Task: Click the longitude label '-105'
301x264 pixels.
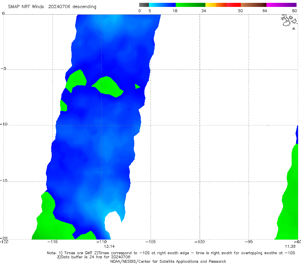Action: tap(150, 242)
